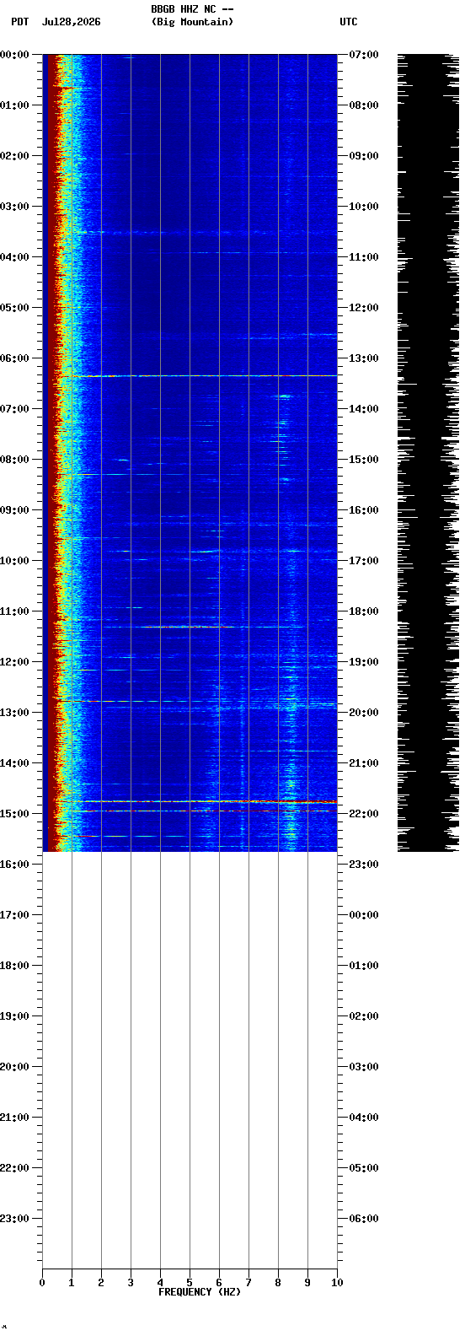The width and height of the screenshot is (465, 1336).
Task: Click the frequency axis '8' tick label
Action: (x=278, y=1283)
